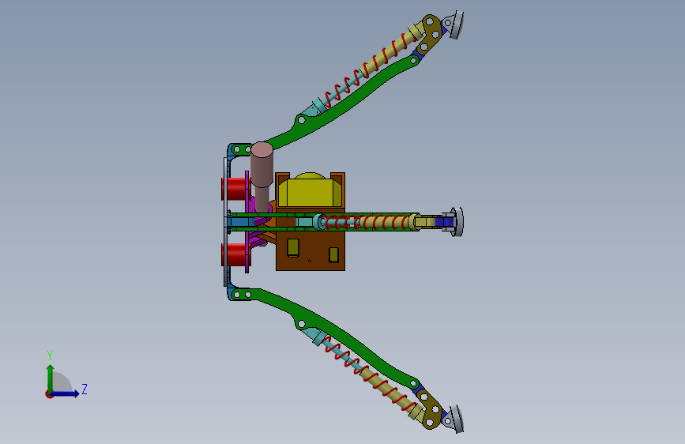This screenshot has height=444, width=685.
Task: Select the lower red spool component
Action: pyautogui.click(x=235, y=254)
